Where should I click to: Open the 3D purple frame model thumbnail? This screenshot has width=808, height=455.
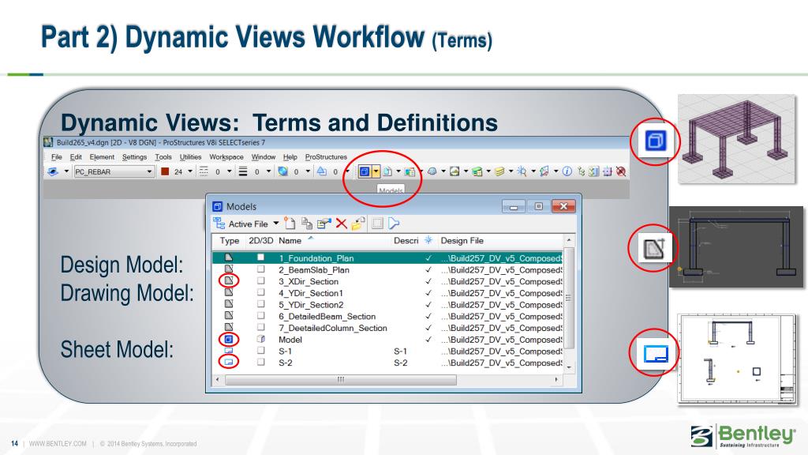click(736, 139)
